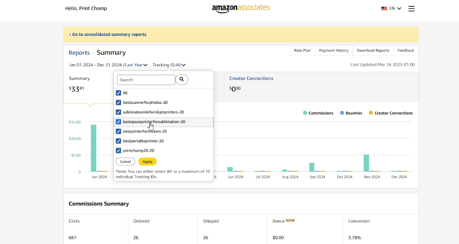Toggle the Bounties legend dot
The image size is (459, 244).
pyautogui.click(x=342, y=113)
